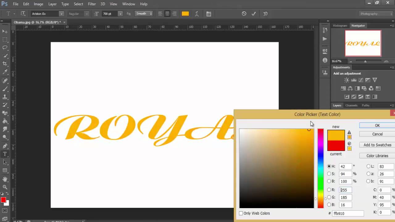Viewport: 395px width, 222px height.
Task: Toggle text orientation in options bar
Action: coord(23,14)
